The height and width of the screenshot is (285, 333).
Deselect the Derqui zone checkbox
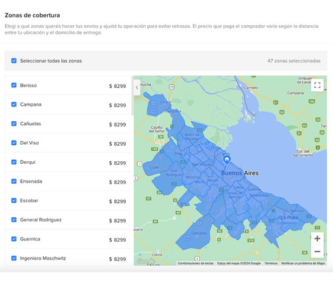(x=14, y=162)
